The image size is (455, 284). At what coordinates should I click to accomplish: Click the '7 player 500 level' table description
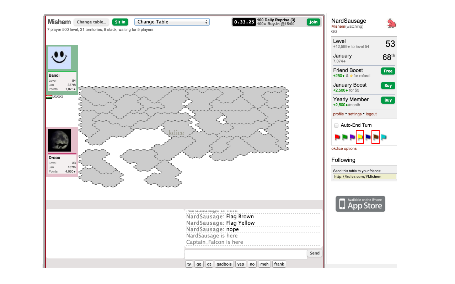pyautogui.click(x=100, y=30)
